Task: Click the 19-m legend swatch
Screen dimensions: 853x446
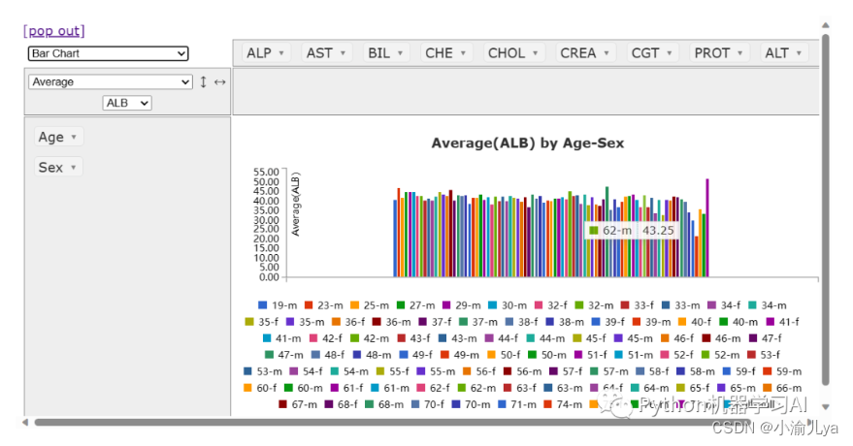Action: 262,305
